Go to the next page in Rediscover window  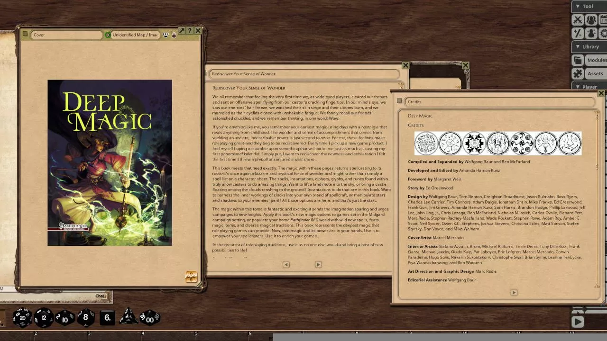(318, 264)
